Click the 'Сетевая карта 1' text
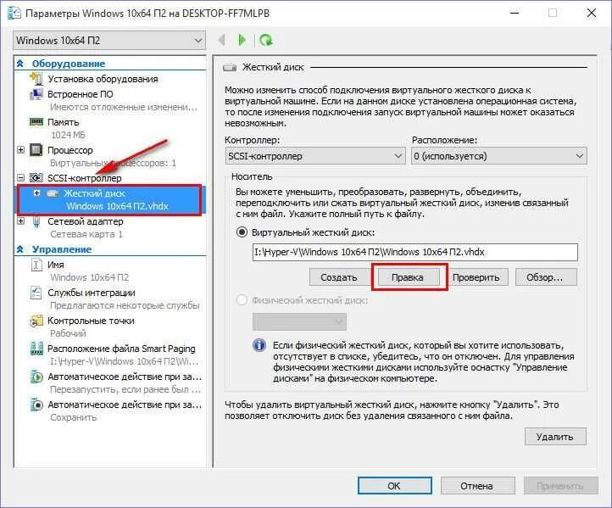Viewport: 612px width, 508px height. [x=86, y=234]
